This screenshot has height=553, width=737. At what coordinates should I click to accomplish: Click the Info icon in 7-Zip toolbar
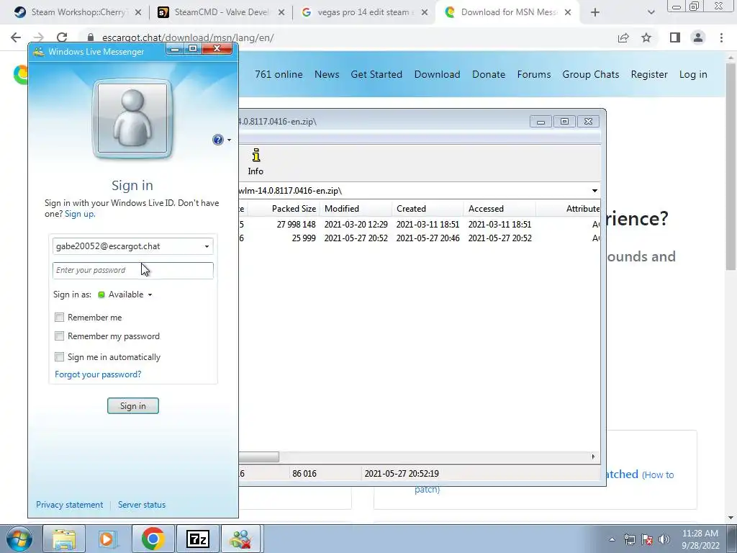(256, 162)
